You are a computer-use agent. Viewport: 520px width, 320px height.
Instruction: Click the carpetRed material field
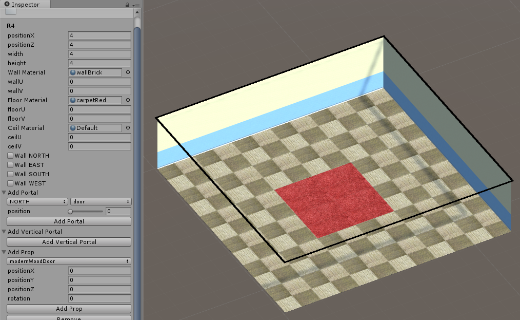click(x=95, y=100)
